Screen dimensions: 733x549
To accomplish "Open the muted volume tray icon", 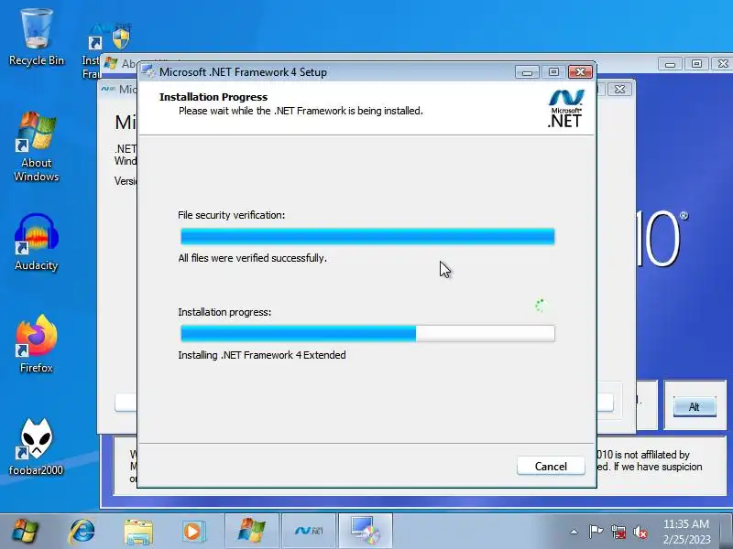I will click(640, 532).
